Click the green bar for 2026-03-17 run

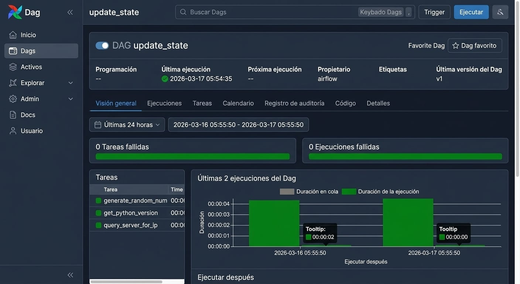point(408,223)
